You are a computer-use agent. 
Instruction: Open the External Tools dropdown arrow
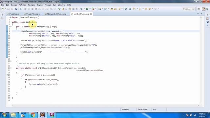pyautogui.click(x=96, y=9)
